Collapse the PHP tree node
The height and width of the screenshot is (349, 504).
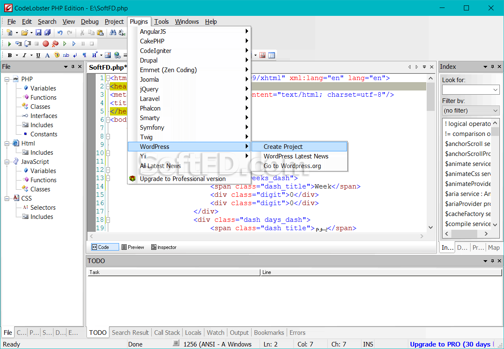(7, 79)
